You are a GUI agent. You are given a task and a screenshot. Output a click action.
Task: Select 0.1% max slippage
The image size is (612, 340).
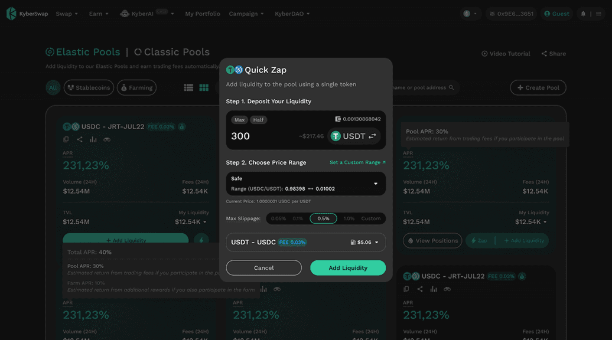click(298, 218)
